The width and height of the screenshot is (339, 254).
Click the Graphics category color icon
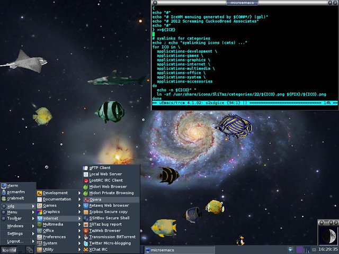click(39, 212)
